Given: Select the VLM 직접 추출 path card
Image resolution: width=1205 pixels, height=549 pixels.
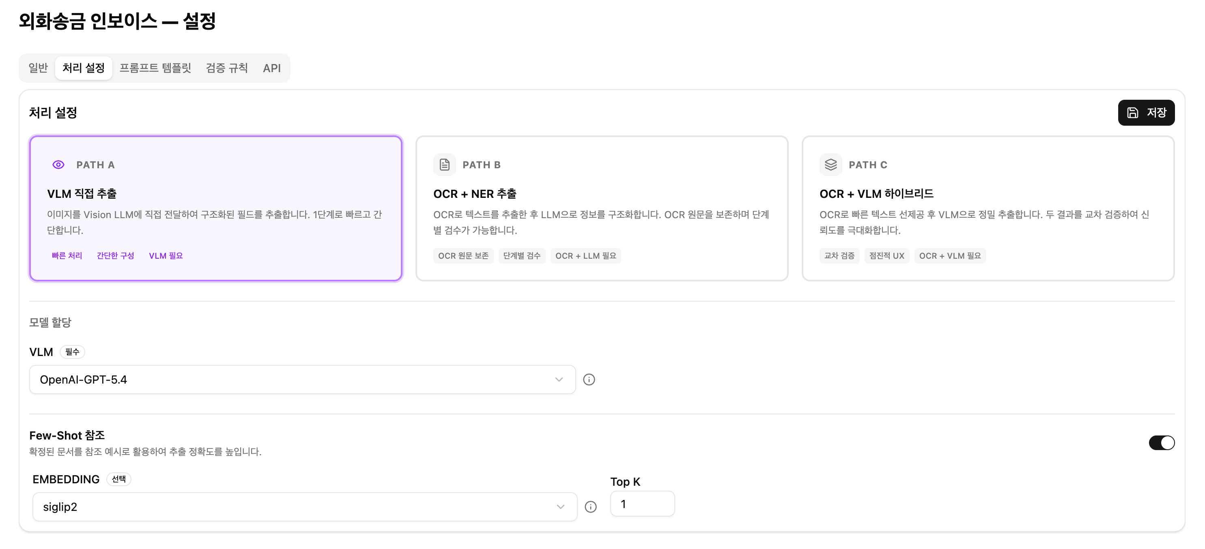Looking at the screenshot, I should coord(216,208).
